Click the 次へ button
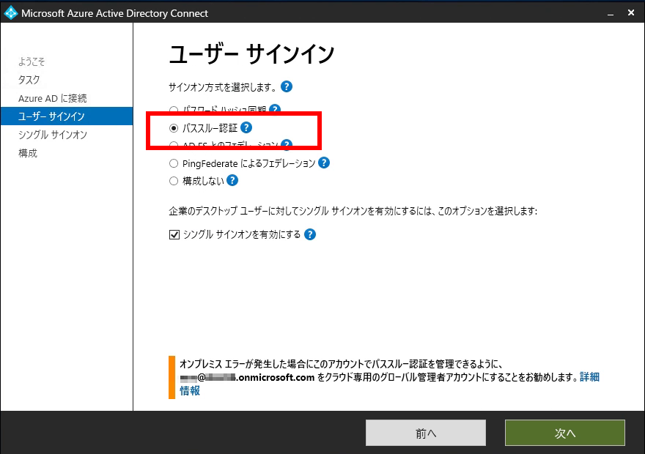 click(x=565, y=433)
